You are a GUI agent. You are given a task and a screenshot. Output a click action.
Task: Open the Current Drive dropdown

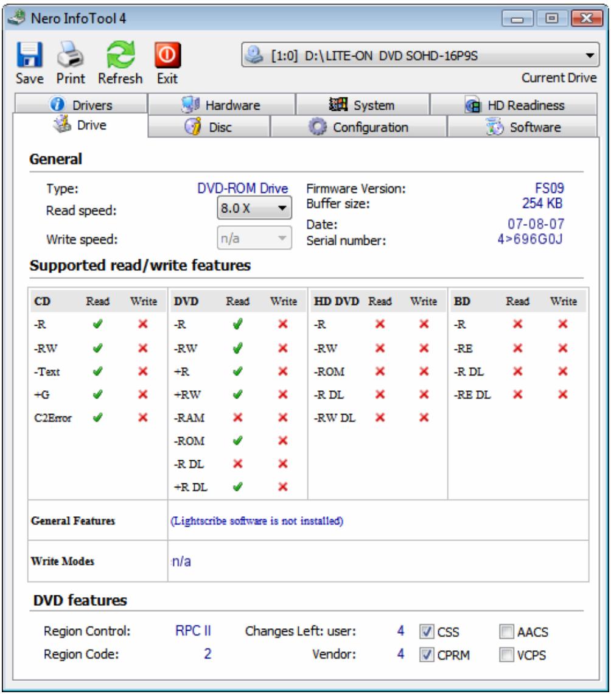[421, 55]
